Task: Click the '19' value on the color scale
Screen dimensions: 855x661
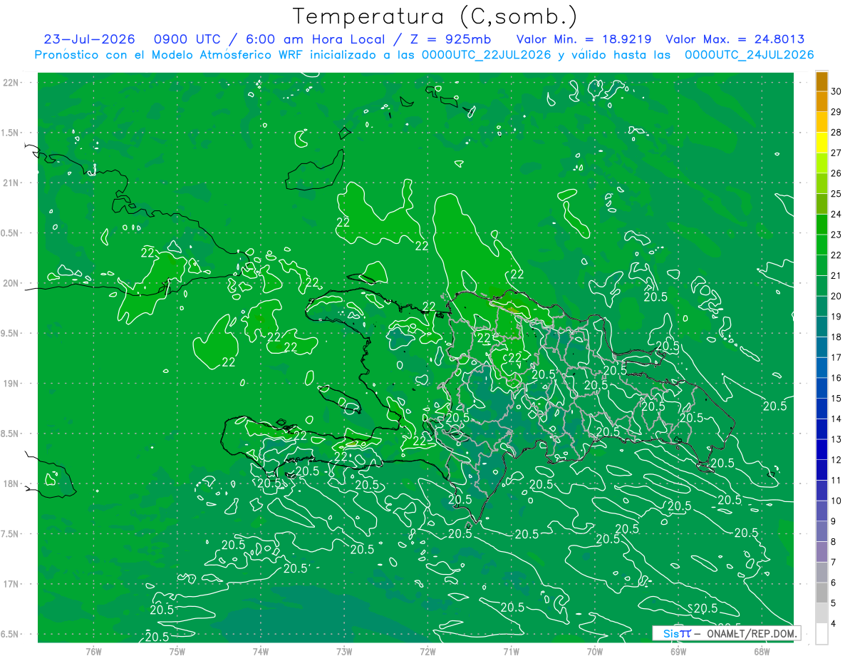Action: point(836,317)
